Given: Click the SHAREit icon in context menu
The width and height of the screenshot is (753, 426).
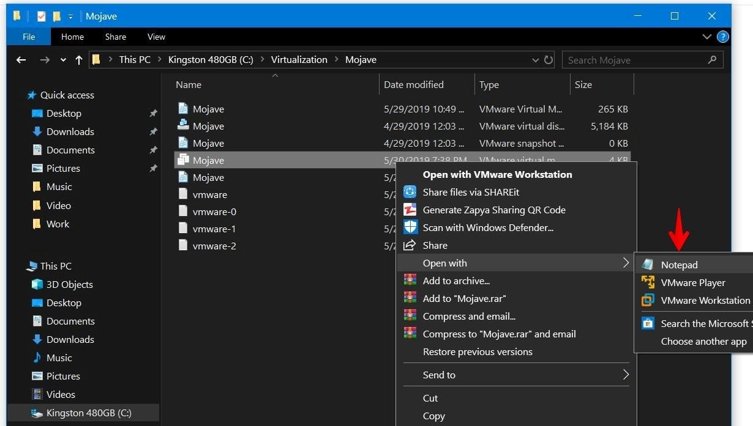Looking at the screenshot, I should 410,192.
